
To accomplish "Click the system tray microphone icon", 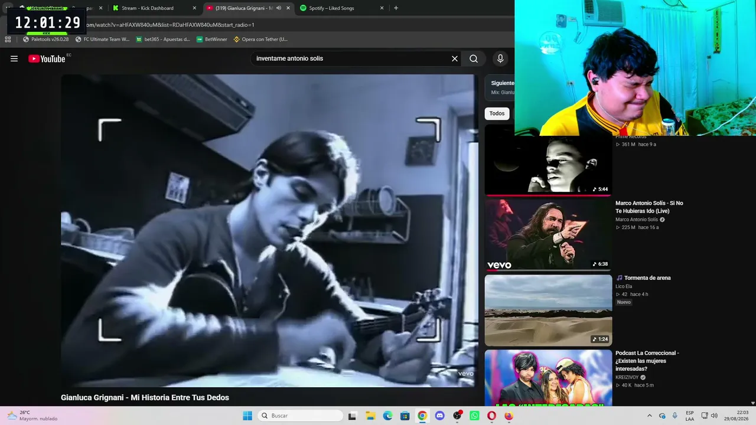I will tap(675, 416).
